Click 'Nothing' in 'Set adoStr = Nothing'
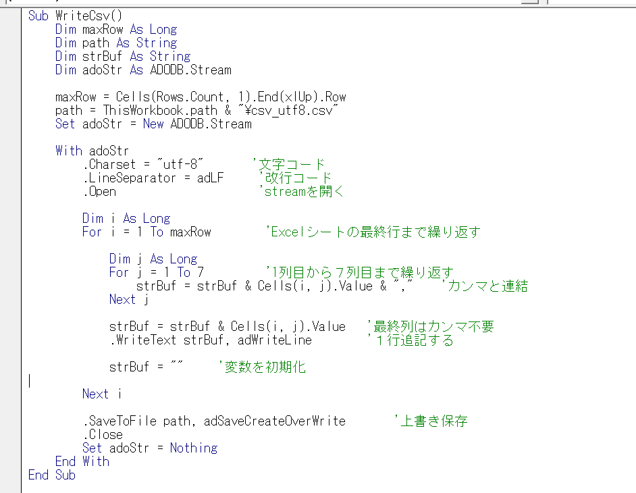This screenshot has height=493, width=636. coord(194,448)
